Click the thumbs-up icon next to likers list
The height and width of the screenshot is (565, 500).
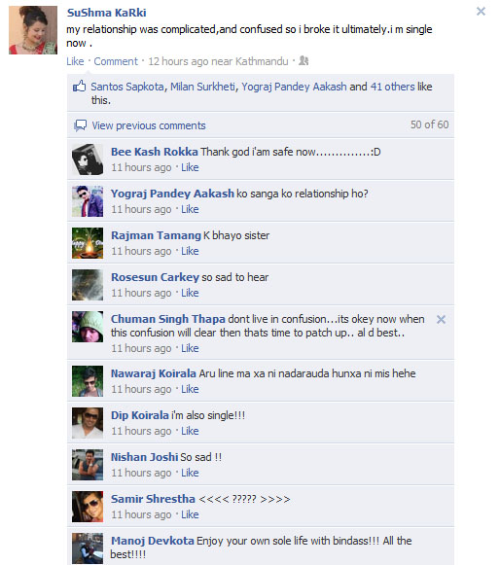pyautogui.click(x=80, y=87)
